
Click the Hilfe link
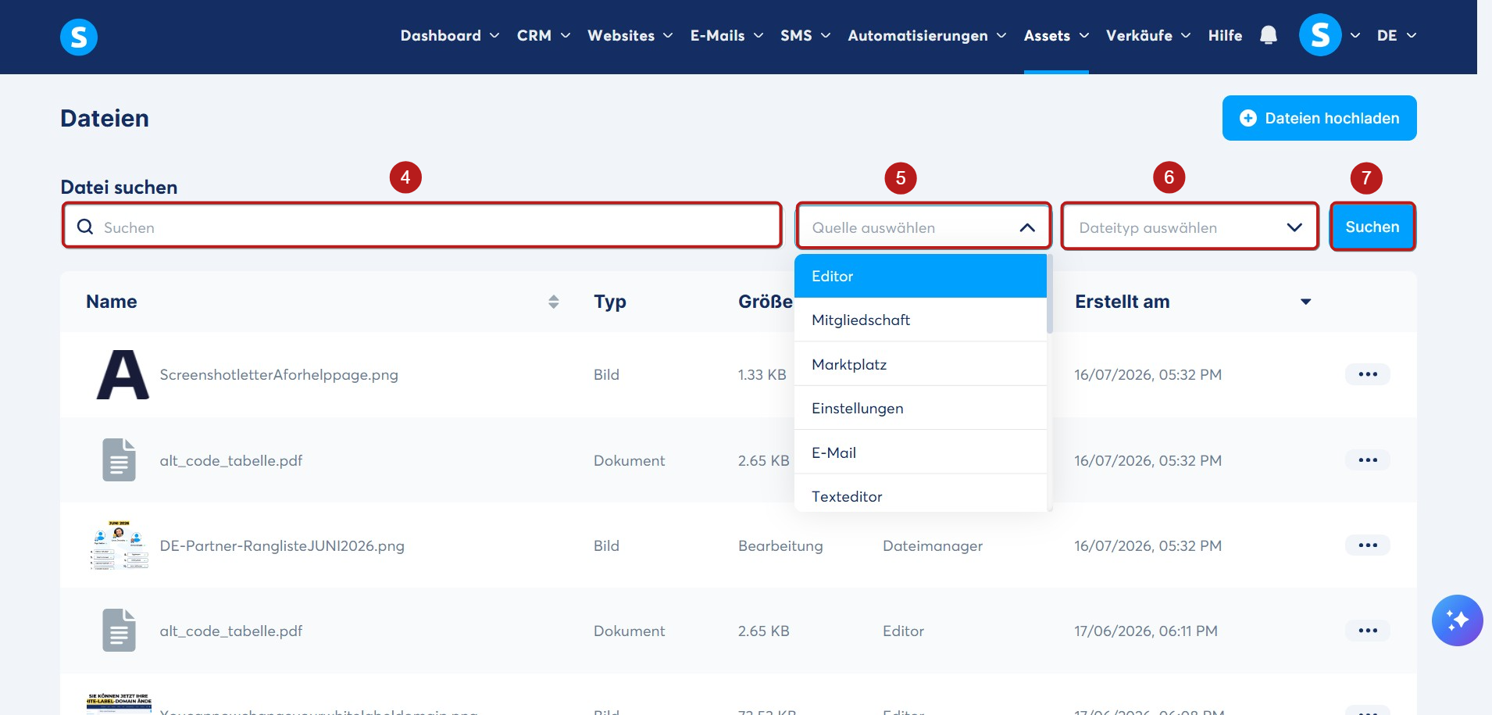pyautogui.click(x=1225, y=35)
